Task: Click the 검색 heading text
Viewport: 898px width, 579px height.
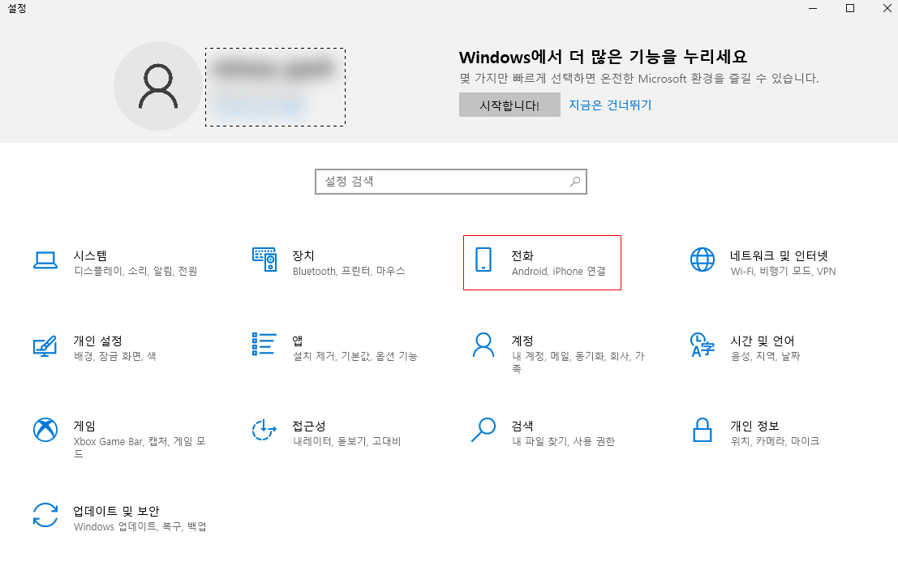Action: coord(522,426)
